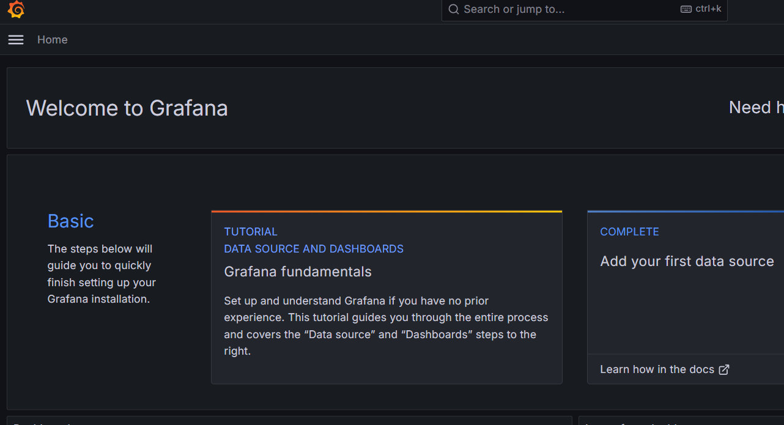Click the 'The steps below will guide you' text

102,274
